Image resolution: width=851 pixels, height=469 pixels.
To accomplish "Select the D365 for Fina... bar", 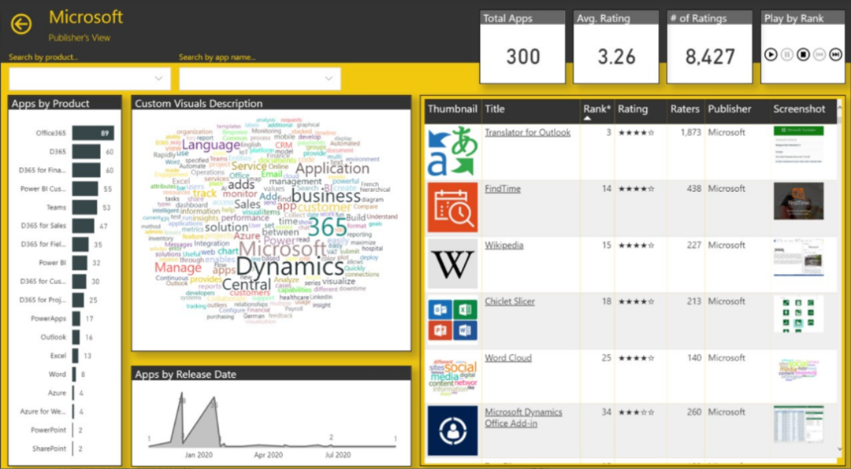I will pos(87,170).
